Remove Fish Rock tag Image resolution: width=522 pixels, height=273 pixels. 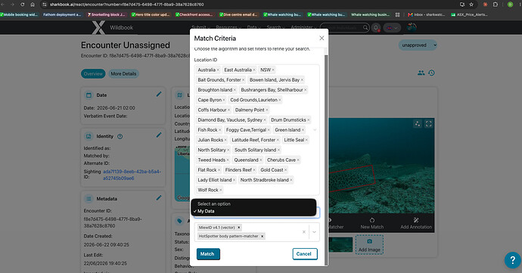pyautogui.click(x=219, y=130)
